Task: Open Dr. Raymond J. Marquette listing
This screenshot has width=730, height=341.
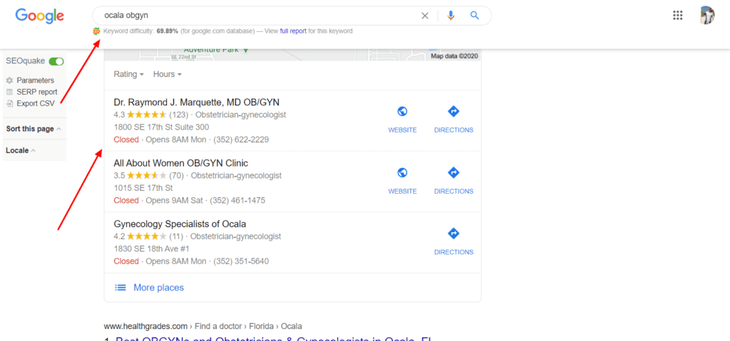Action: (x=197, y=103)
